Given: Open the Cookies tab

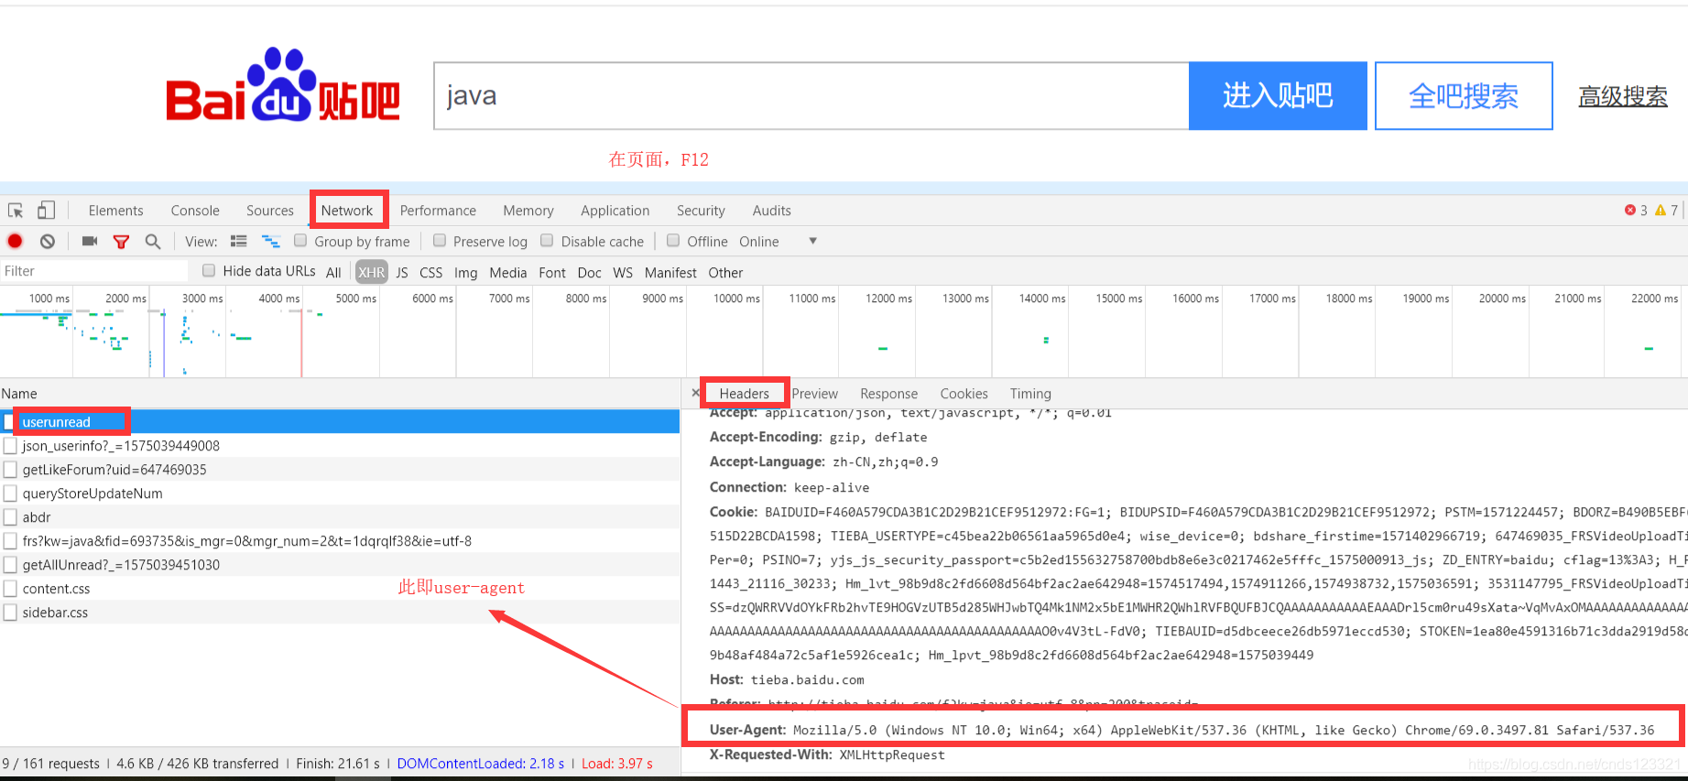Looking at the screenshot, I should [x=964, y=394].
